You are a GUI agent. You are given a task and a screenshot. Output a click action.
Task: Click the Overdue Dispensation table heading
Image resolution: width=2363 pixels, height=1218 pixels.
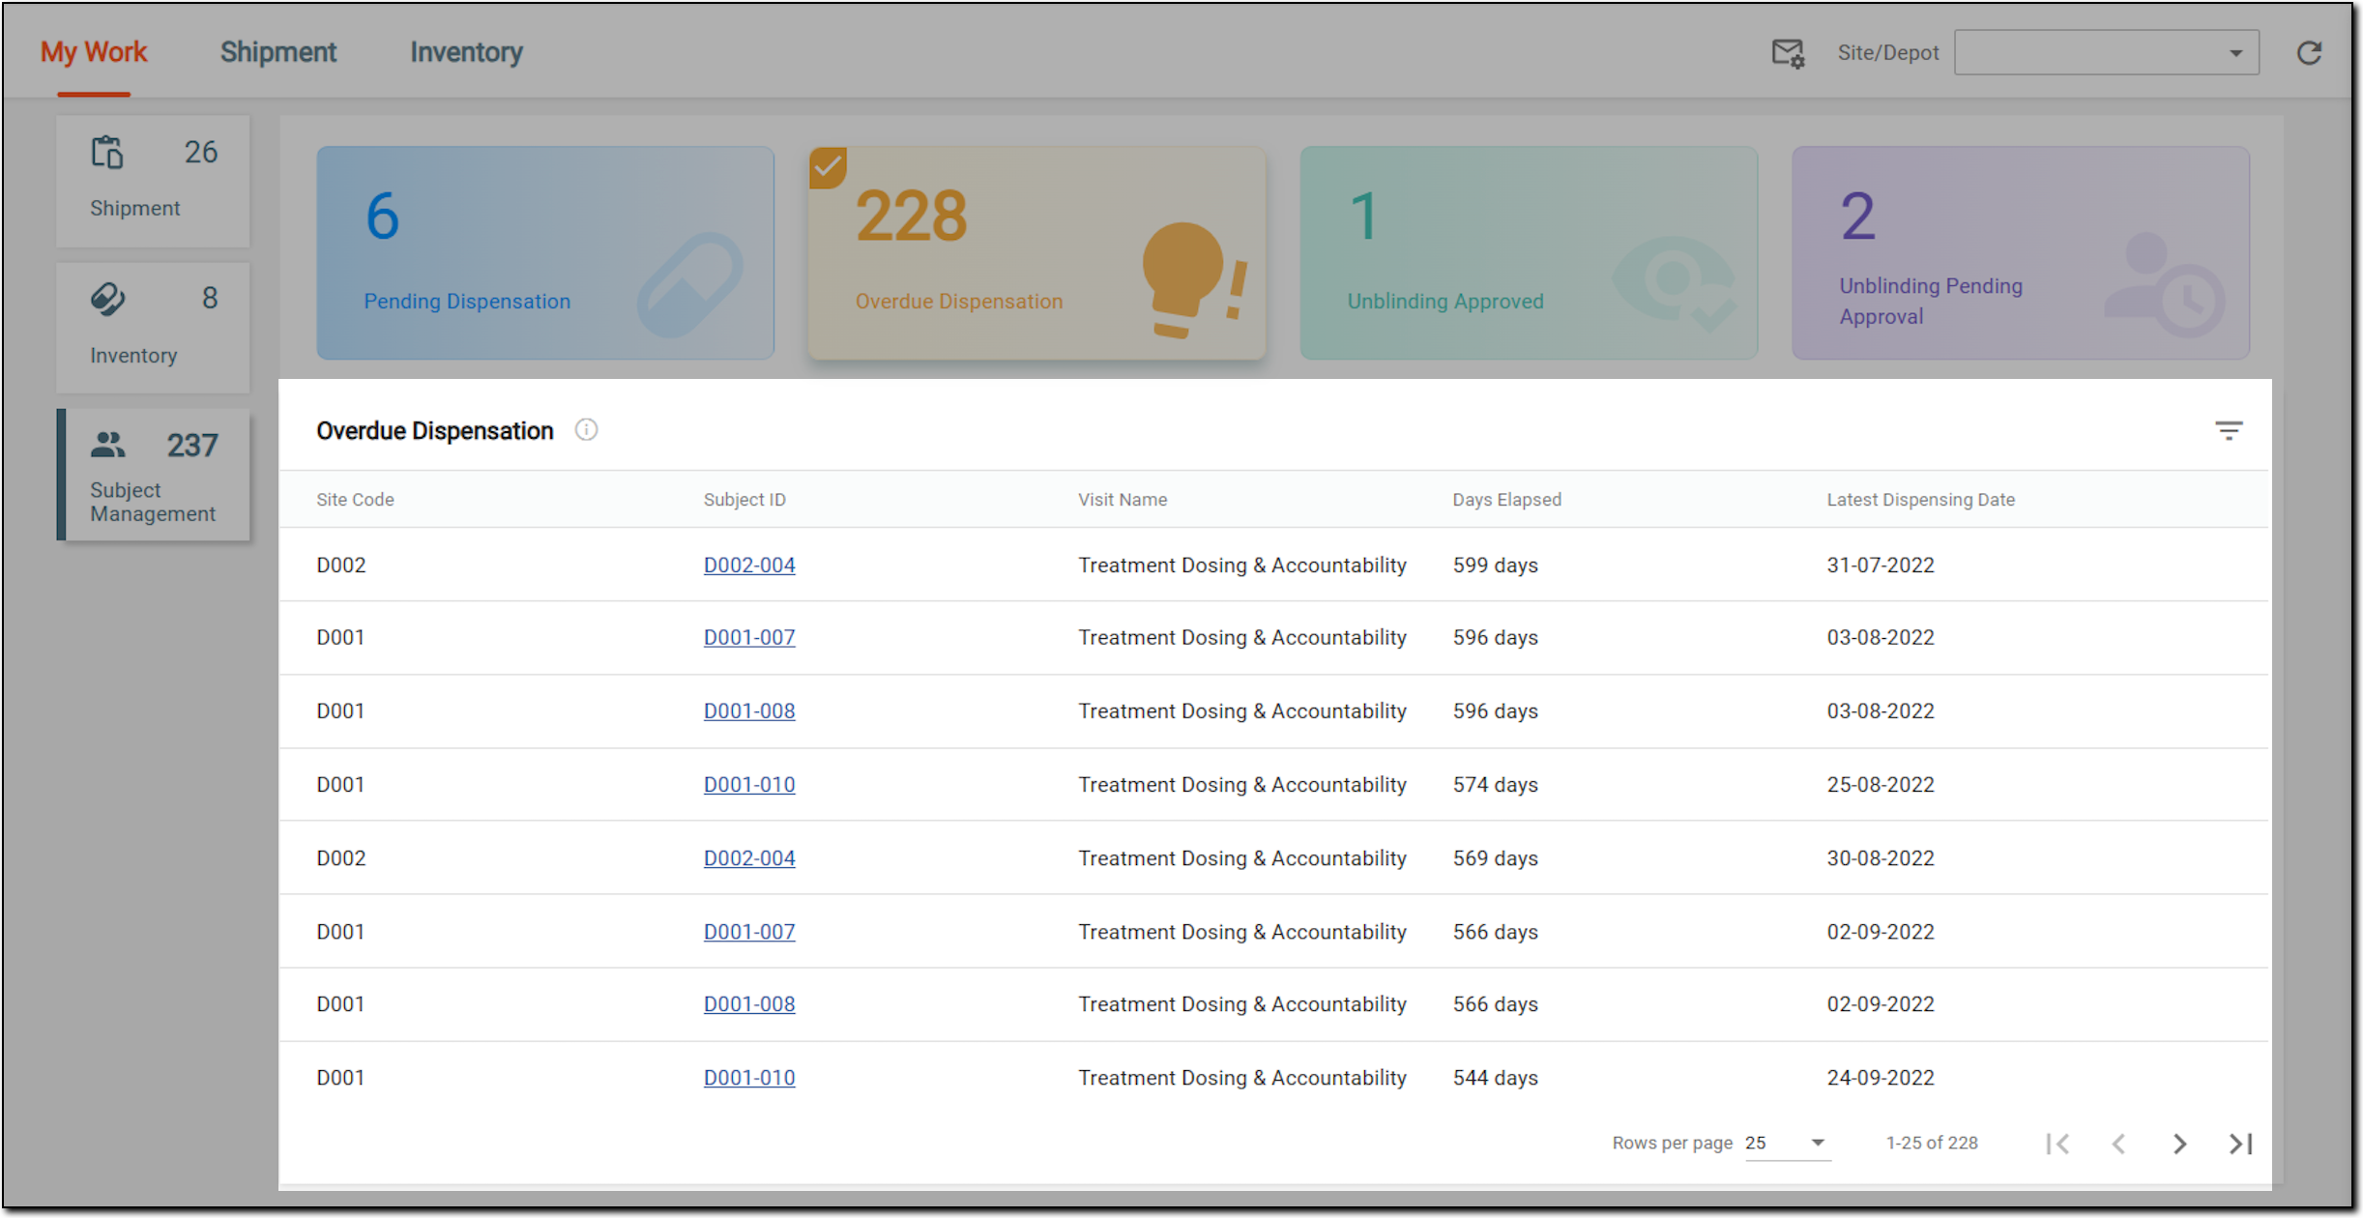435,431
